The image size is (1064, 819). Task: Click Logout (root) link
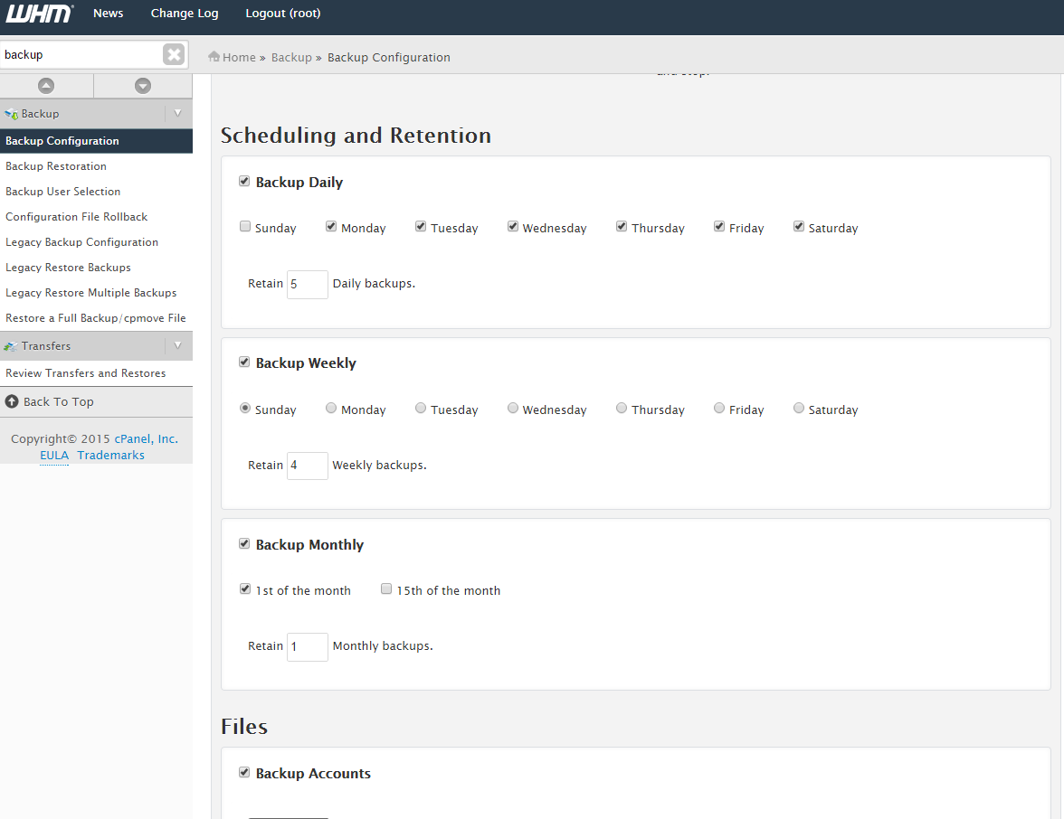[283, 14]
